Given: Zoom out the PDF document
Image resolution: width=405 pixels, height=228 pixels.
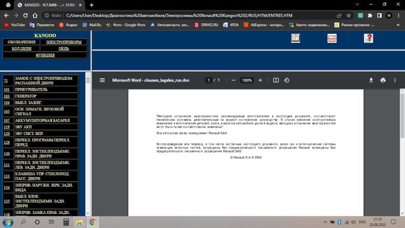Looking at the screenshot, I should (233, 80).
